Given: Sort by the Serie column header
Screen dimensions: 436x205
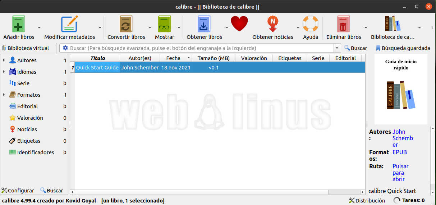Looking at the screenshot, I should 318,58.
